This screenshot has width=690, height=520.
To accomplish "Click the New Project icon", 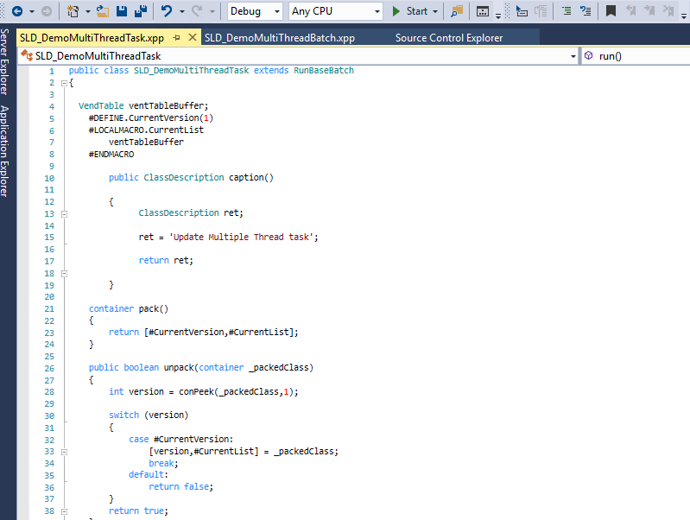I will (x=73, y=11).
